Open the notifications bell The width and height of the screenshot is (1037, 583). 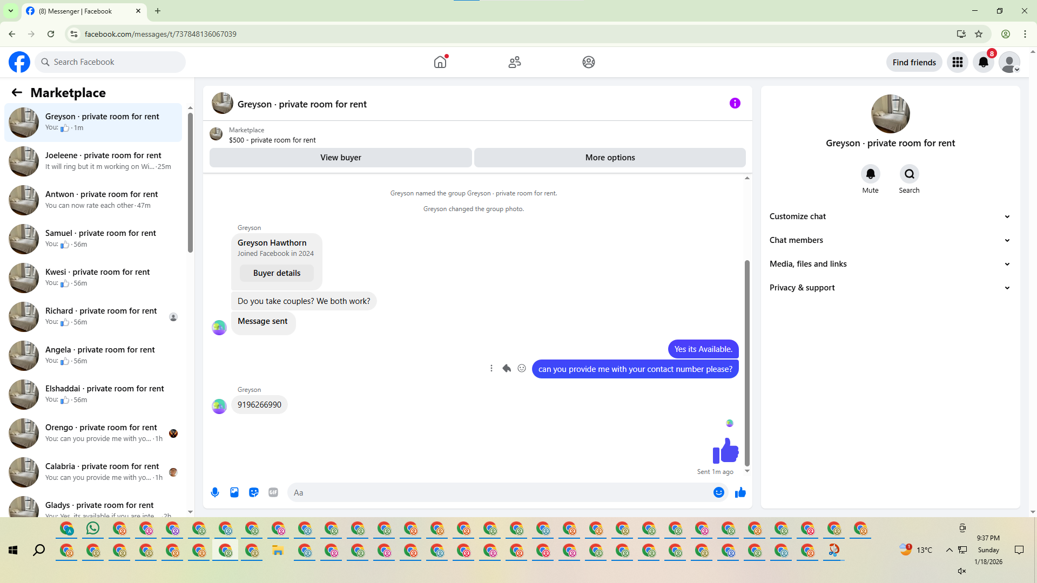[984, 62]
